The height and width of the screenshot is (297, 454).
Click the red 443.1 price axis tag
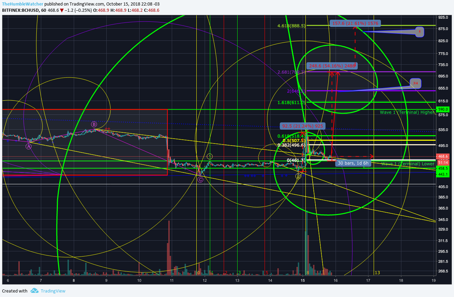[x=444, y=174]
